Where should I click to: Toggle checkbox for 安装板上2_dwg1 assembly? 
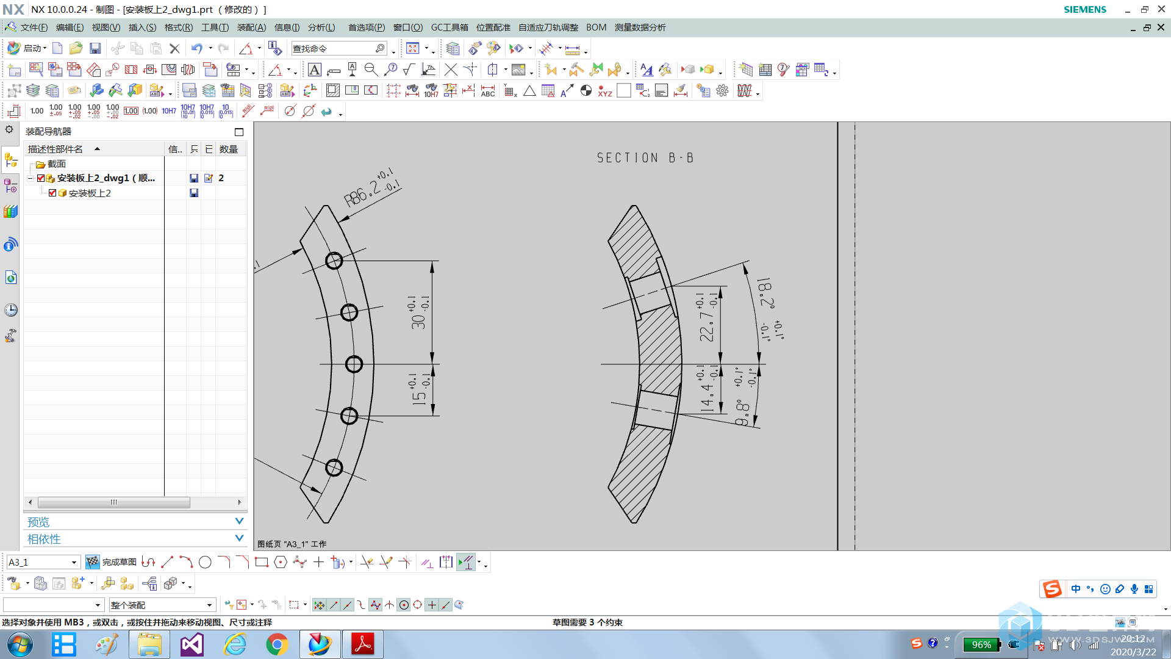[41, 178]
